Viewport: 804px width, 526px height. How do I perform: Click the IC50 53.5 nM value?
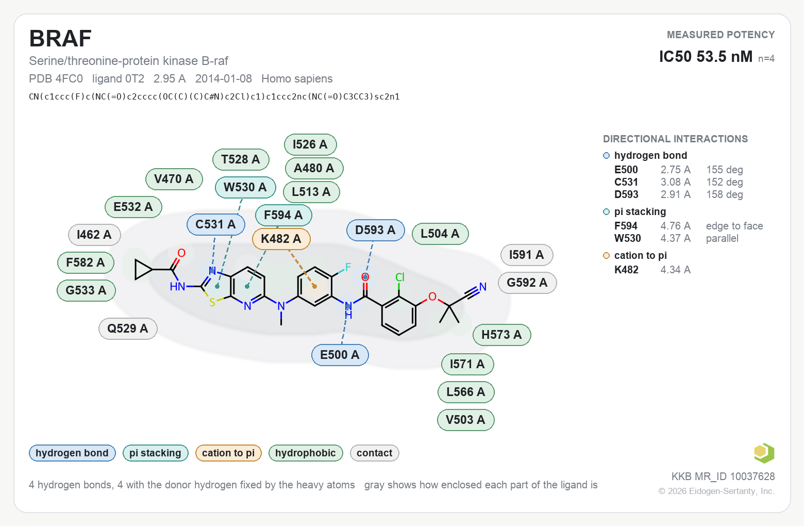[706, 56]
